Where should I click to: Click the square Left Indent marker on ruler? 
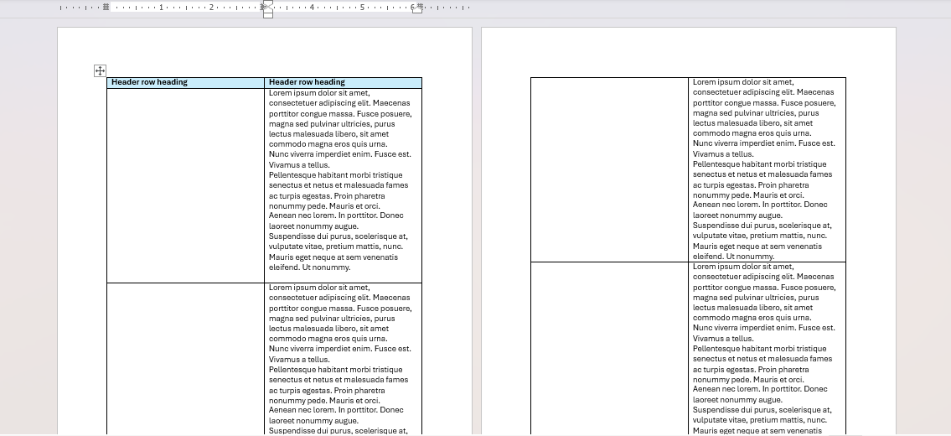pyautogui.click(x=268, y=14)
